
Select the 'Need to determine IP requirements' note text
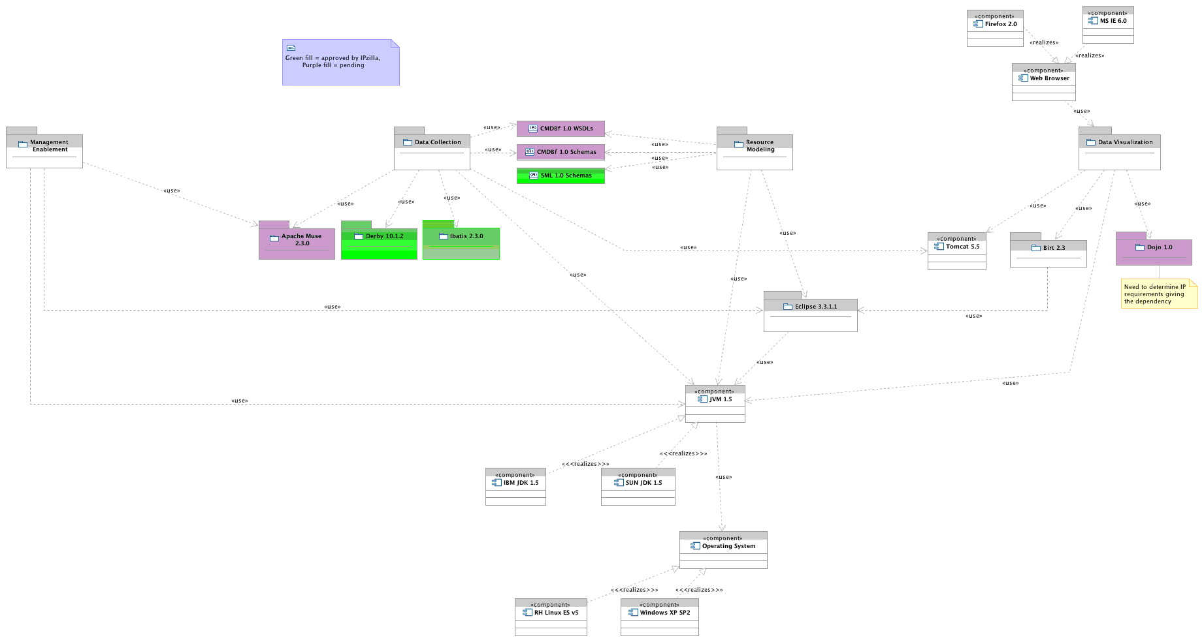point(1155,294)
